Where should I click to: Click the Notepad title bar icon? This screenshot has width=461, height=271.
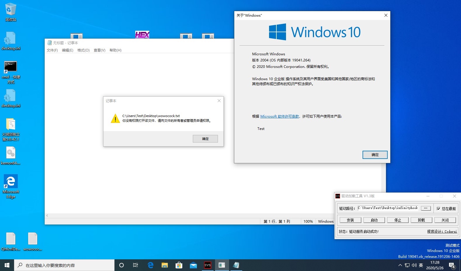click(50, 43)
